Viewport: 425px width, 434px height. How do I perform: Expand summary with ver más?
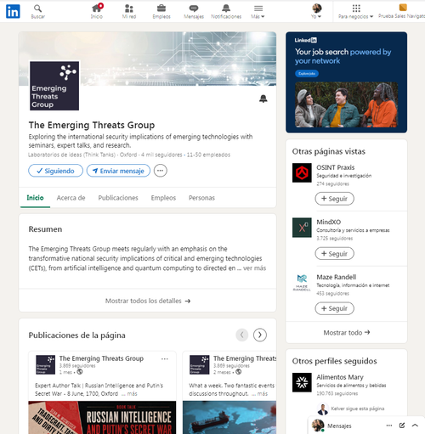point(255,268)
